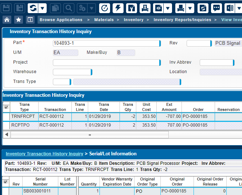
Task: Click the Save disk icon
Action: click(6, 8)
